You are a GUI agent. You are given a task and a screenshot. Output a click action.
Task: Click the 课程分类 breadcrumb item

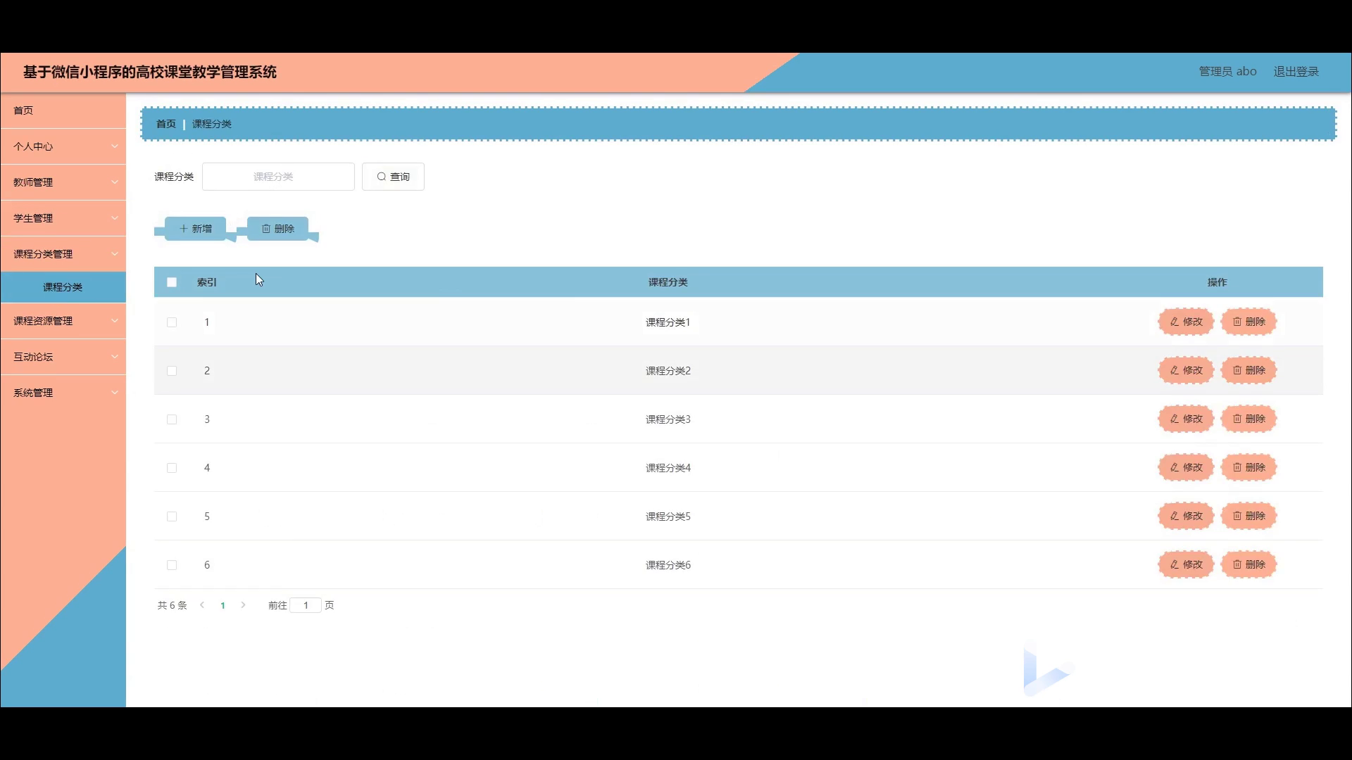(x=212, y=124)
